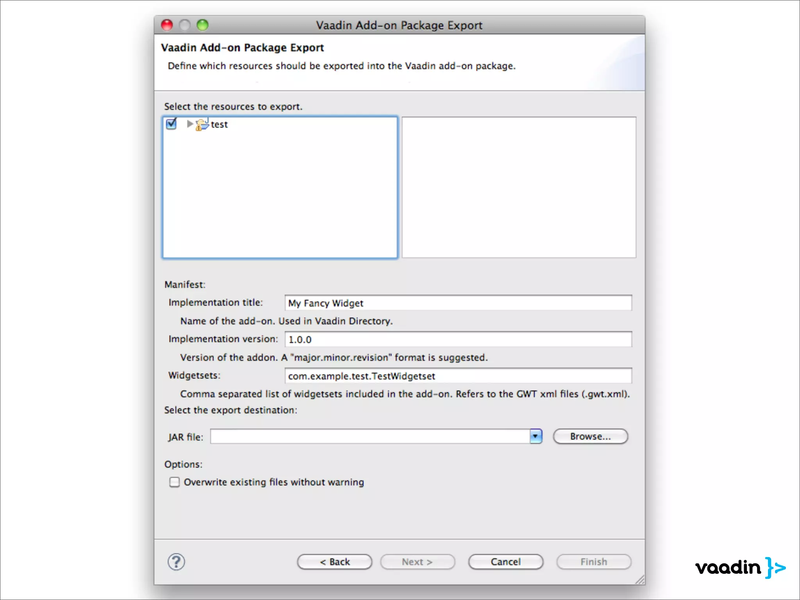
Task: Click the Finish button
Action: coord(593,562)
